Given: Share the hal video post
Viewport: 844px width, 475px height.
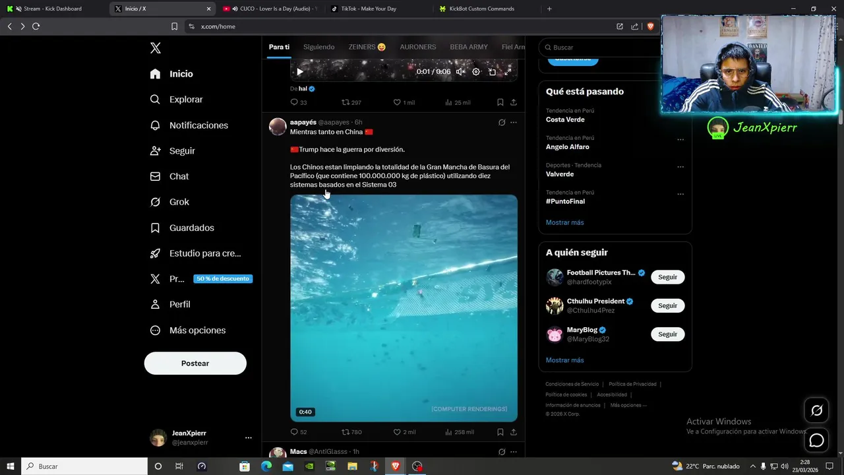Looking at the screenshot, I should (514, 102).
